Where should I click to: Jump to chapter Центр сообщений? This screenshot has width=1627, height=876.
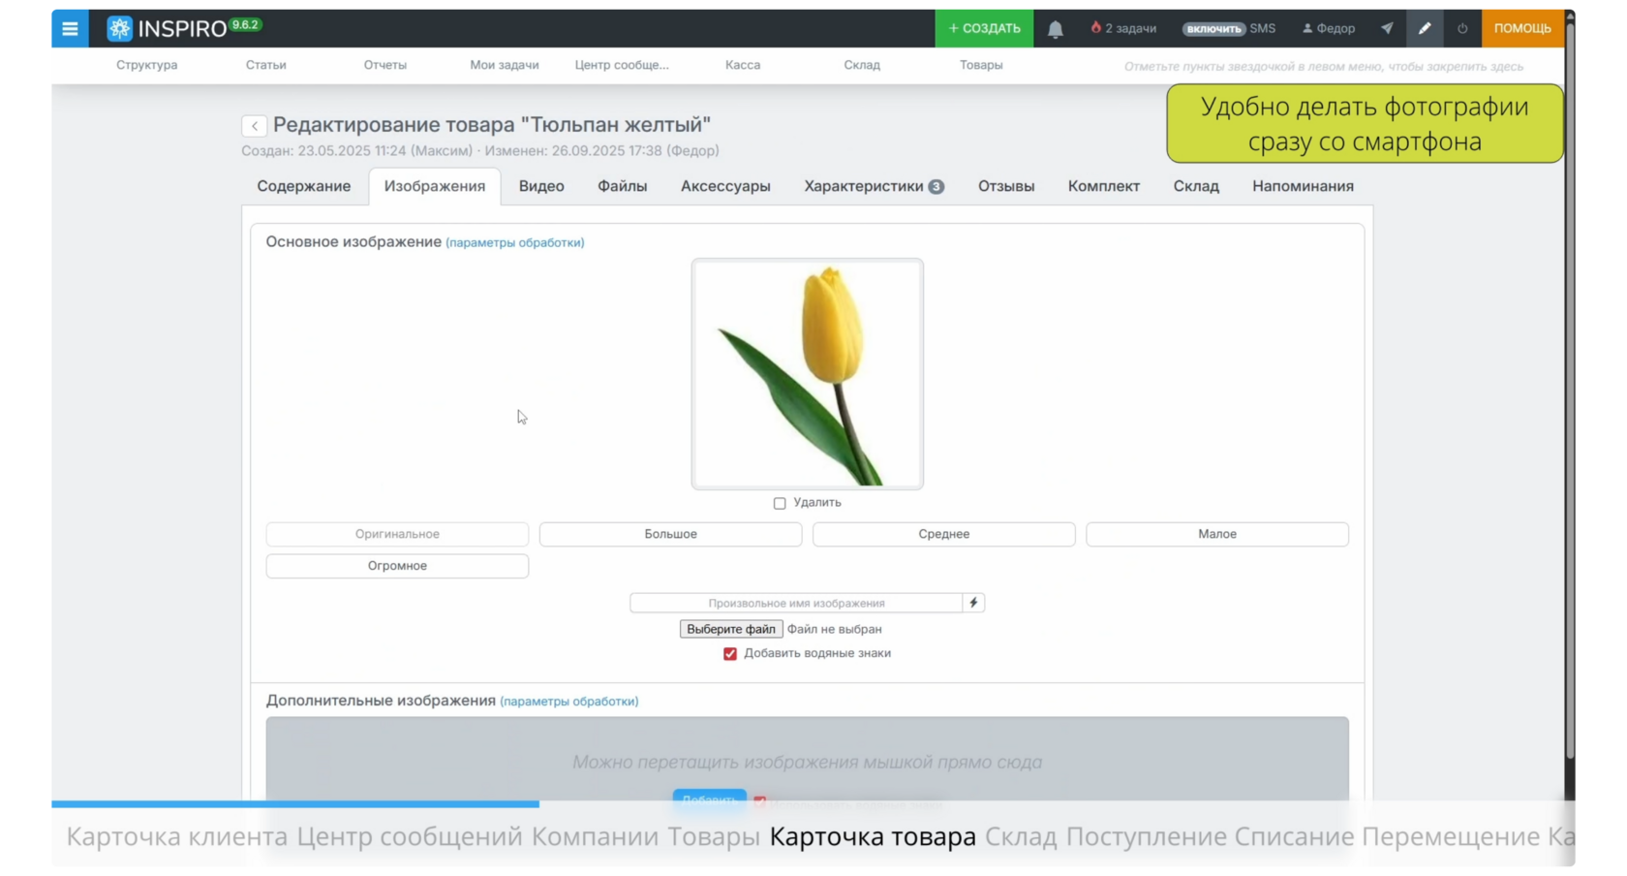(x=410, y=836)
